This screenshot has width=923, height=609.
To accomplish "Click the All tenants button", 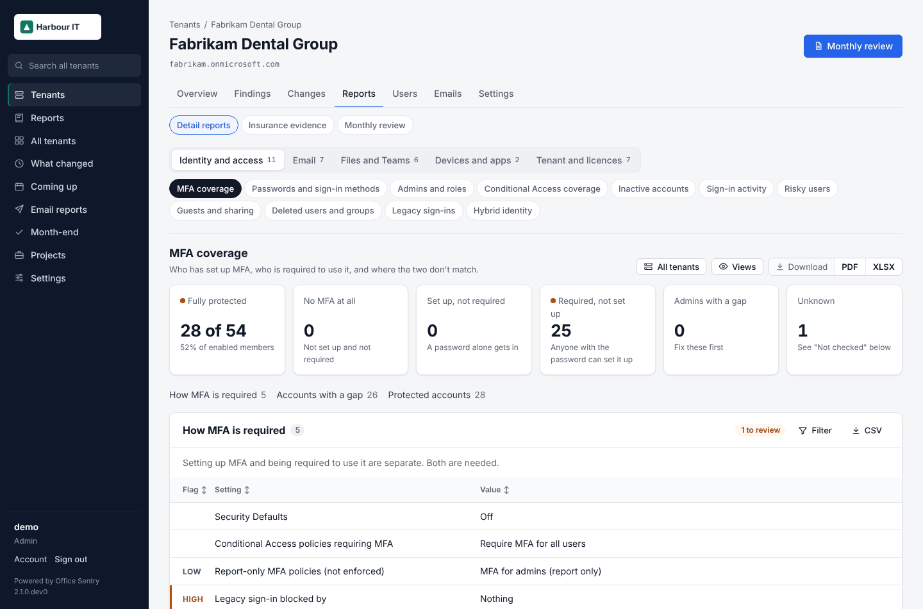I will (x=671, y=267).
